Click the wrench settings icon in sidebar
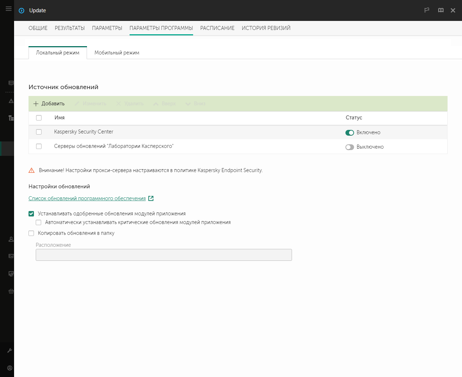This screenshot has width=462, height=377. [x=10, y=350]
